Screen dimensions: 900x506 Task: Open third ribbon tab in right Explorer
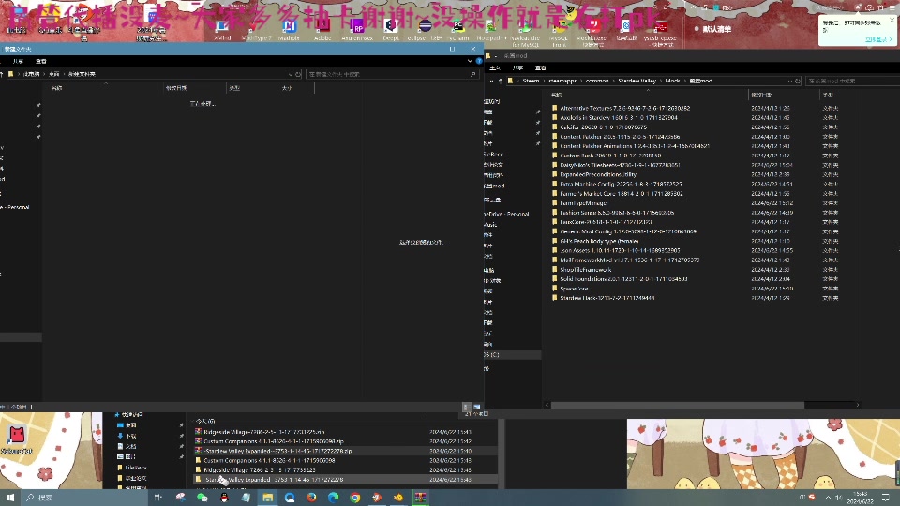pos(540,67)
